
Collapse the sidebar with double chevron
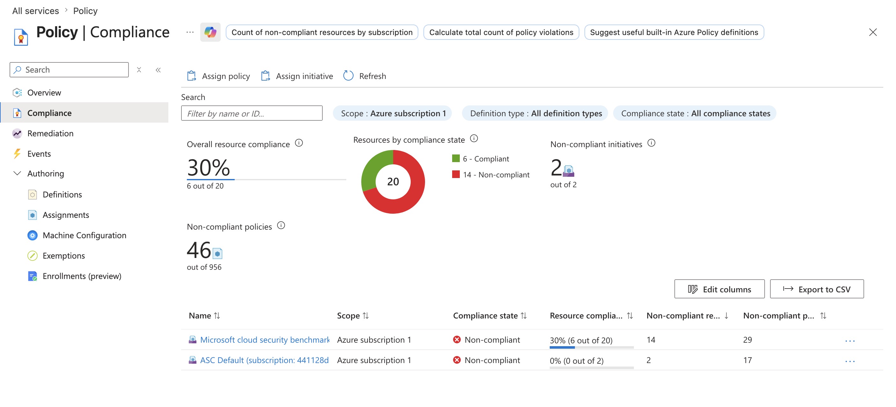158,70
